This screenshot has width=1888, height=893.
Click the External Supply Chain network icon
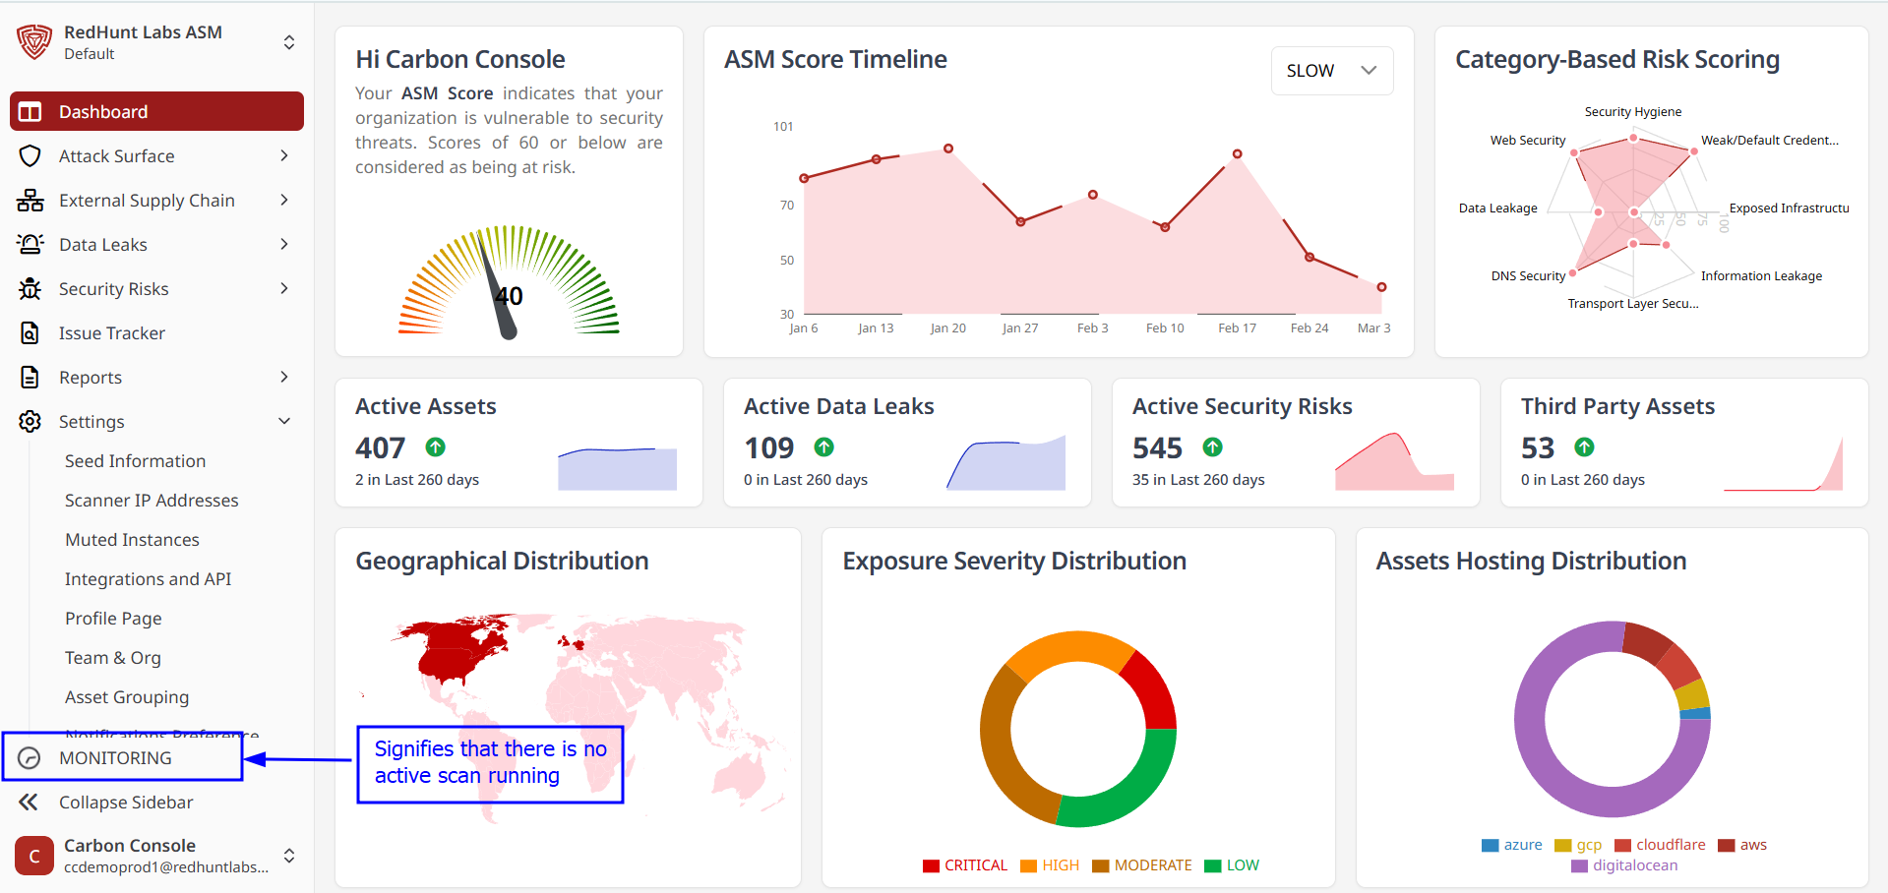click(x=30, y=201)
